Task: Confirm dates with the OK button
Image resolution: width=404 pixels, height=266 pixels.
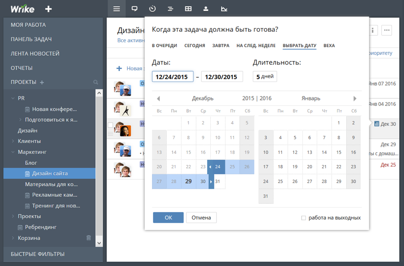Action: [168, 218]
